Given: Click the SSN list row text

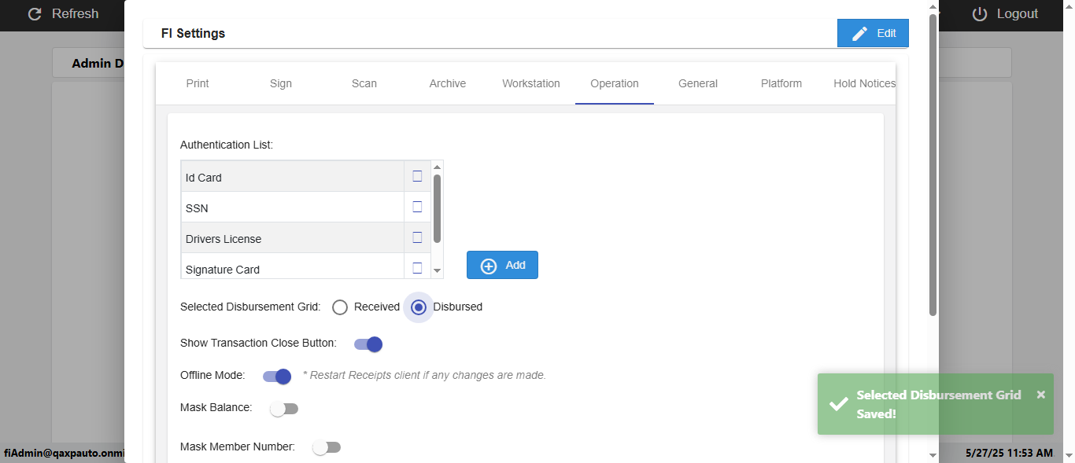Looking at the screenshot, I should (x=197, y=208).
